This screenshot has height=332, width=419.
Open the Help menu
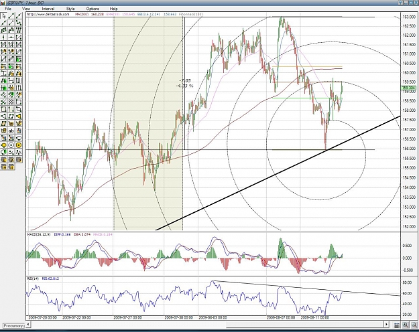(113, 9)
